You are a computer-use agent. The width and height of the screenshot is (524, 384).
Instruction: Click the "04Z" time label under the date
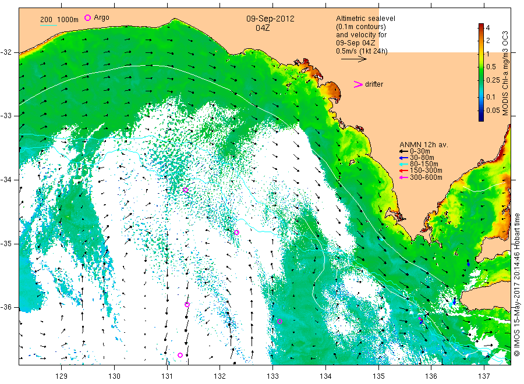[263, 28]
